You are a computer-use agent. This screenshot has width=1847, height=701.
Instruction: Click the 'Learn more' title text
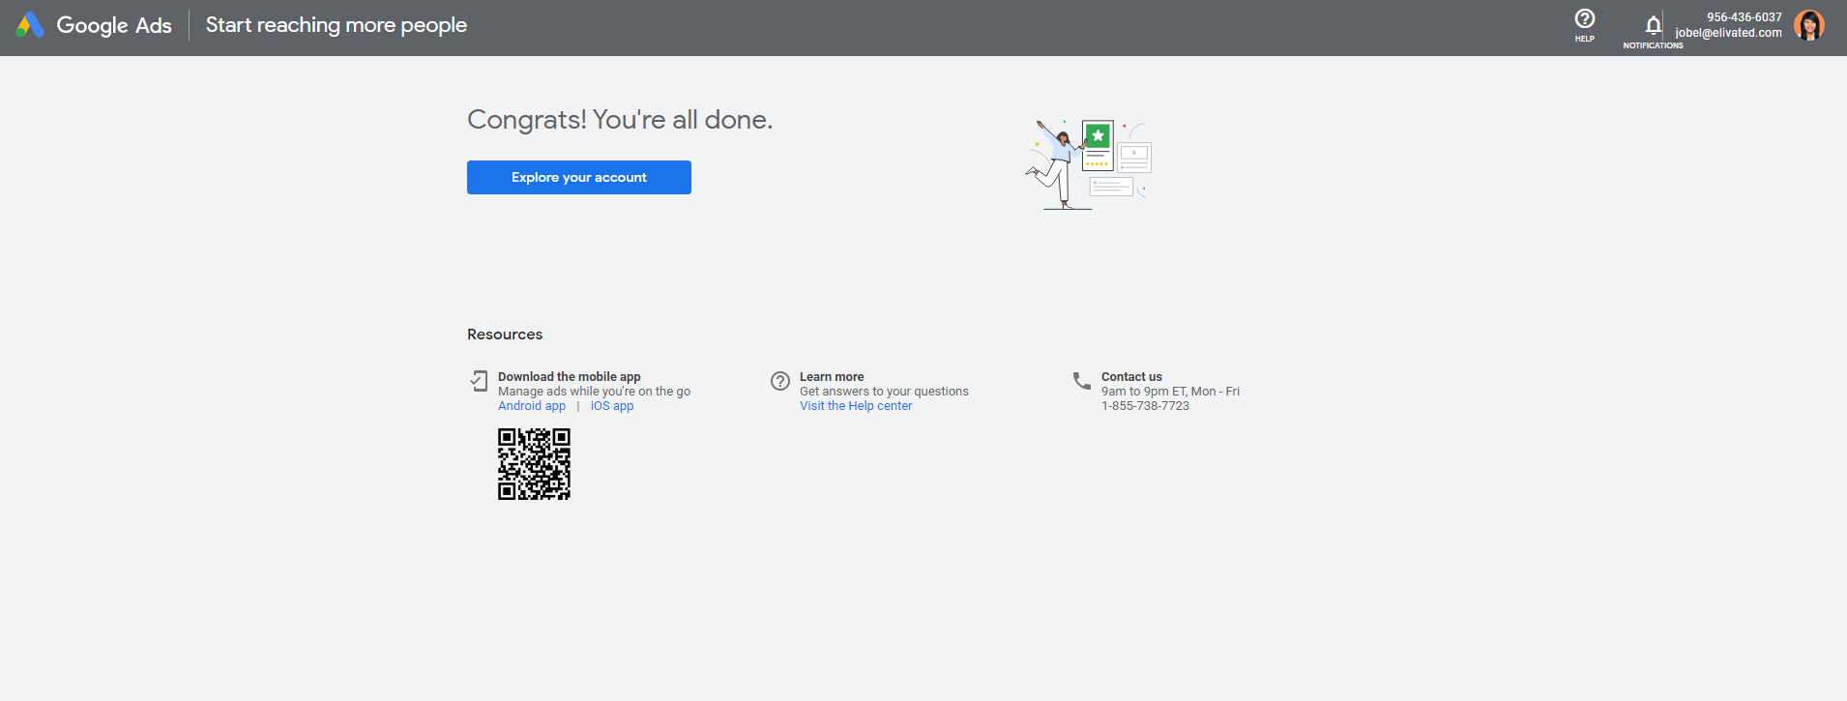pos(832,377)
